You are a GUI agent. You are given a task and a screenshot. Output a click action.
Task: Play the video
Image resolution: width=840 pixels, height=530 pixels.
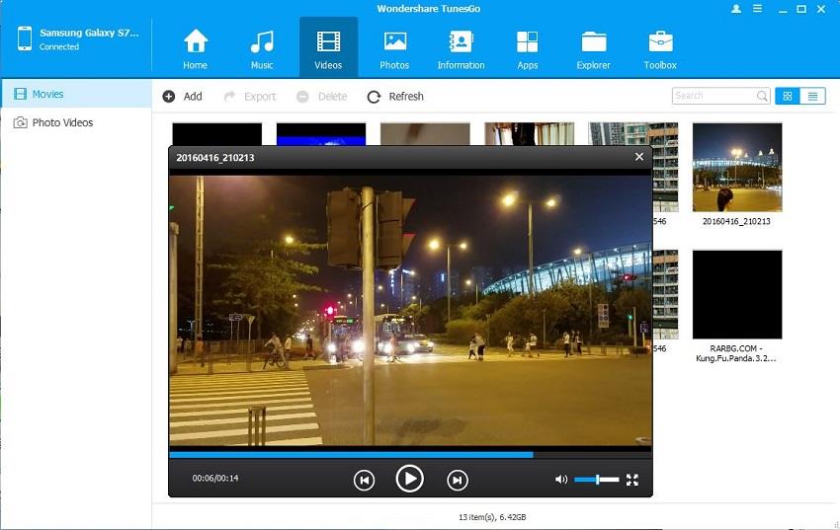point(409,479)
